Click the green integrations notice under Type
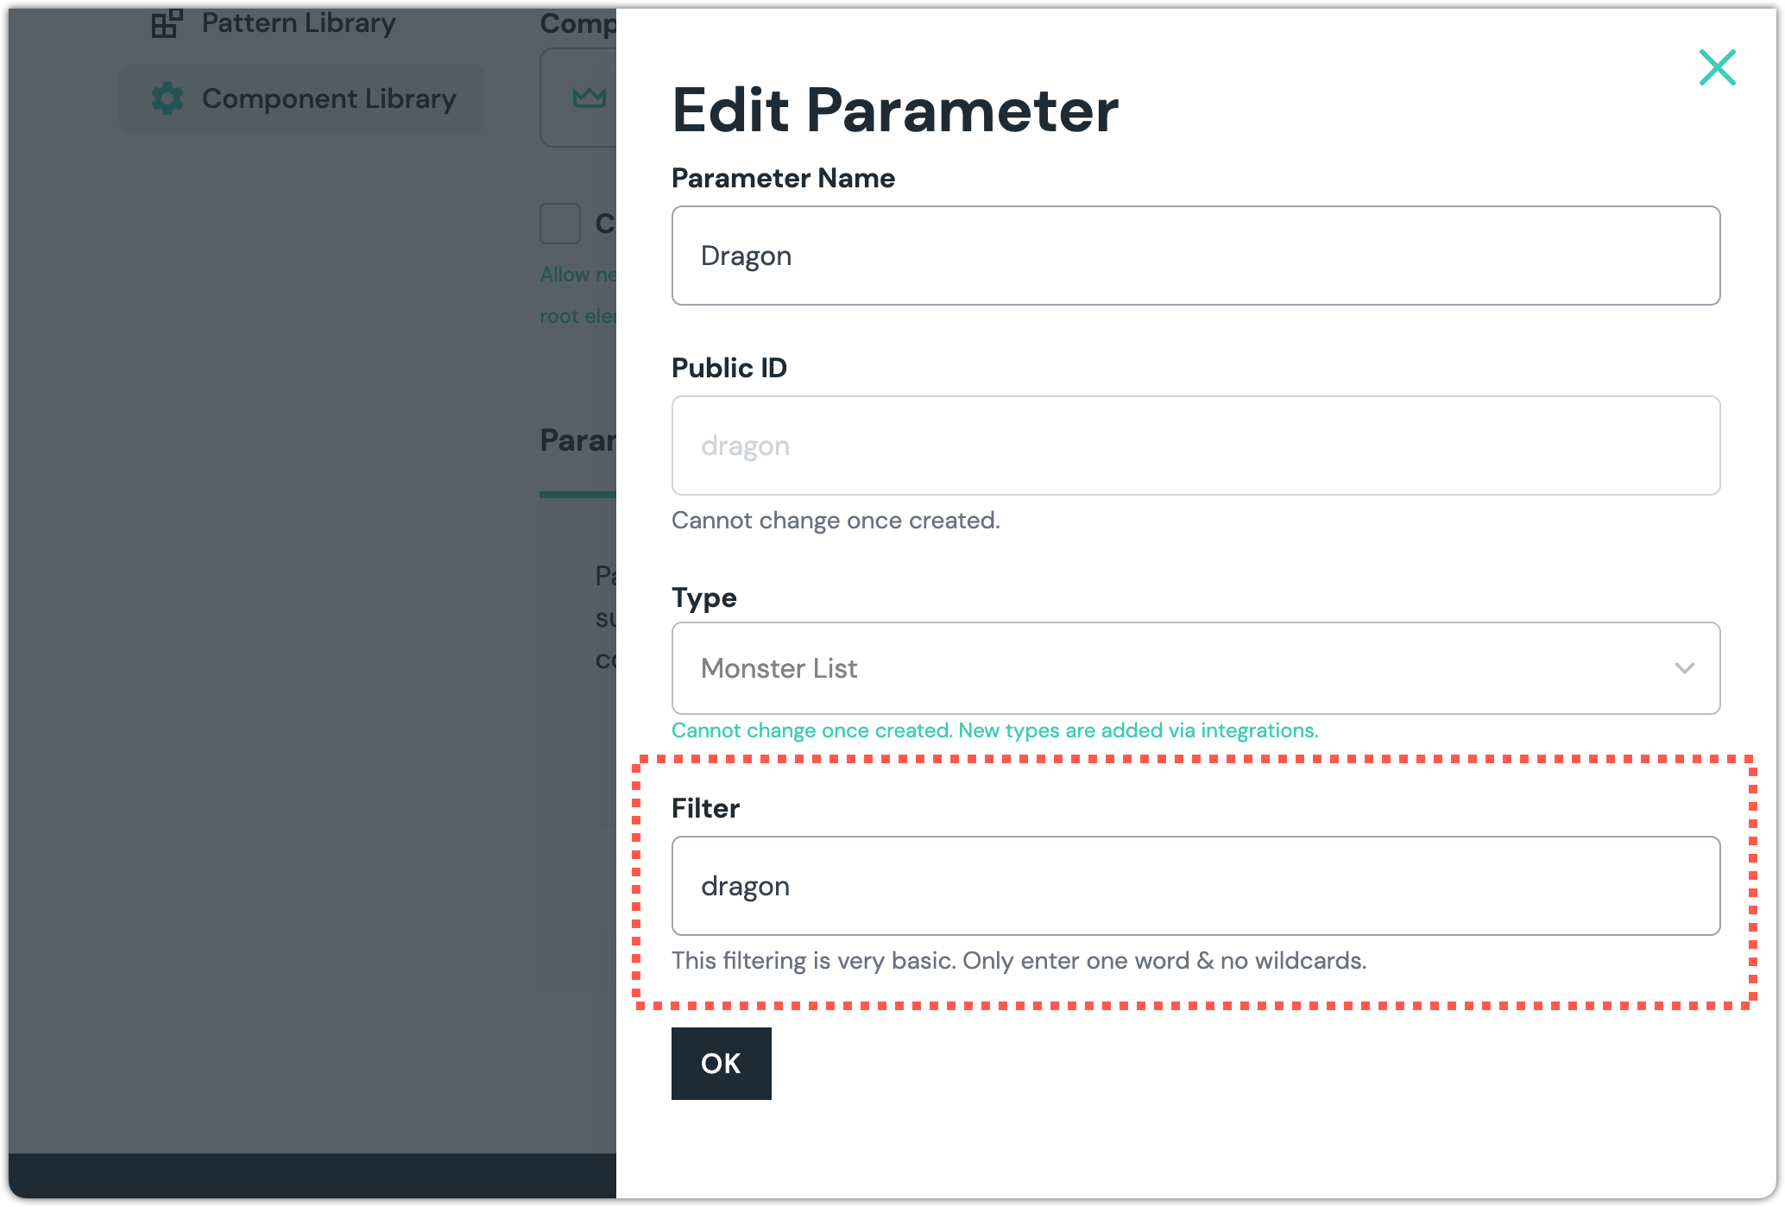The width and height of the screenshot is (1785, 1207). click(994, 730)
